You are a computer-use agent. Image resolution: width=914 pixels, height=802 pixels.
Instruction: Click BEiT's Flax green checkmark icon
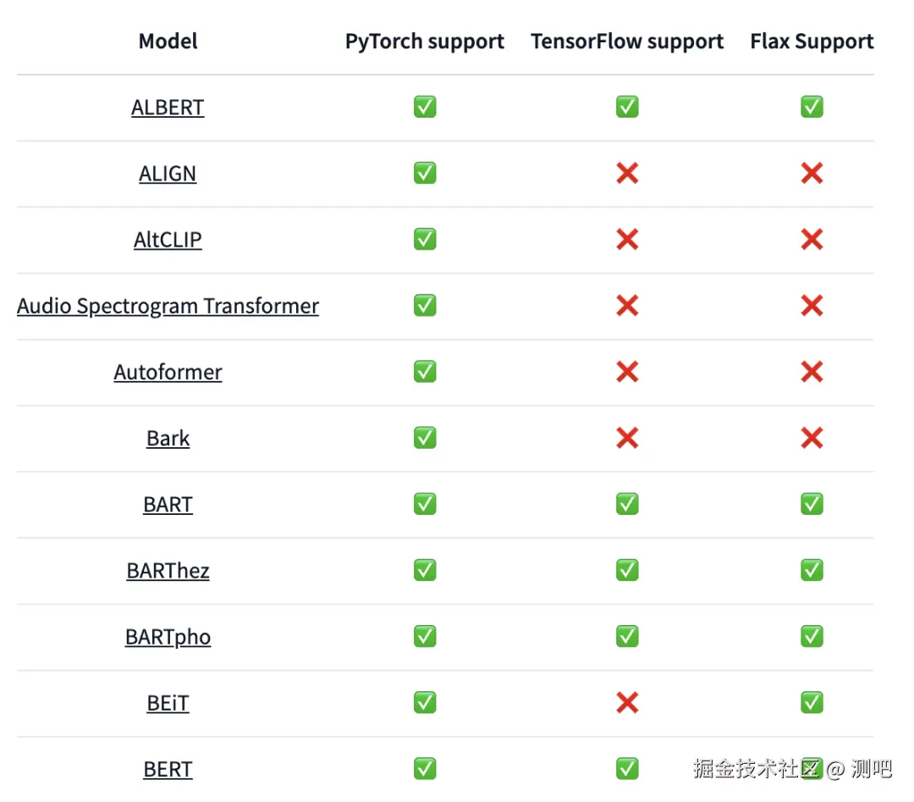click(x=812, y=702)
